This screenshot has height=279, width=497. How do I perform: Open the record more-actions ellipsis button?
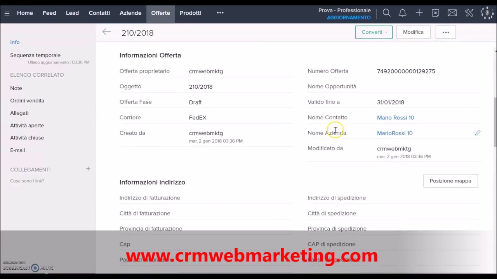click(446, 32)
